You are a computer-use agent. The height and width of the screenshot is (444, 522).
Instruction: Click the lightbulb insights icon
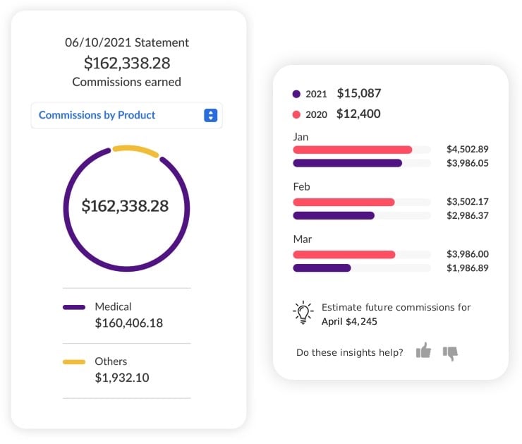(303, 313)
